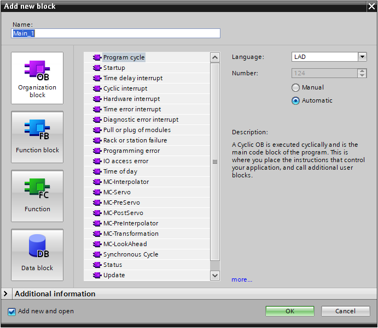
Task: Select the Function block (FB) type
Action: [x=37, y=137]
